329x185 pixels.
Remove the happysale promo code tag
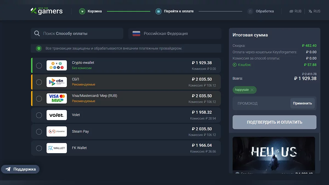coord(252,90)
